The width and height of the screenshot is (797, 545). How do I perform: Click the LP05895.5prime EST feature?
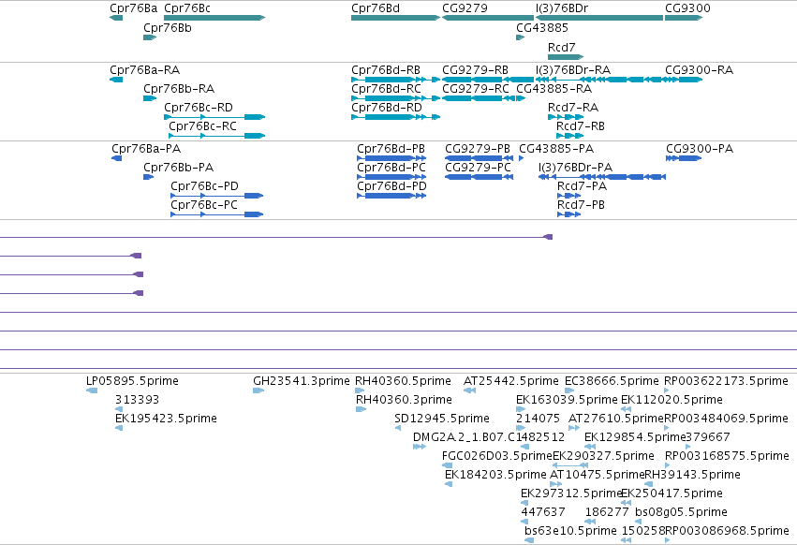tap(92, 390)
